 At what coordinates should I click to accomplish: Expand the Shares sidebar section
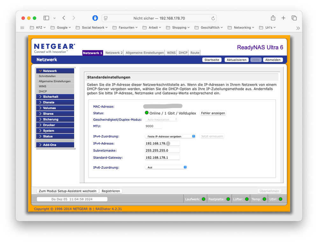point(55,114)
